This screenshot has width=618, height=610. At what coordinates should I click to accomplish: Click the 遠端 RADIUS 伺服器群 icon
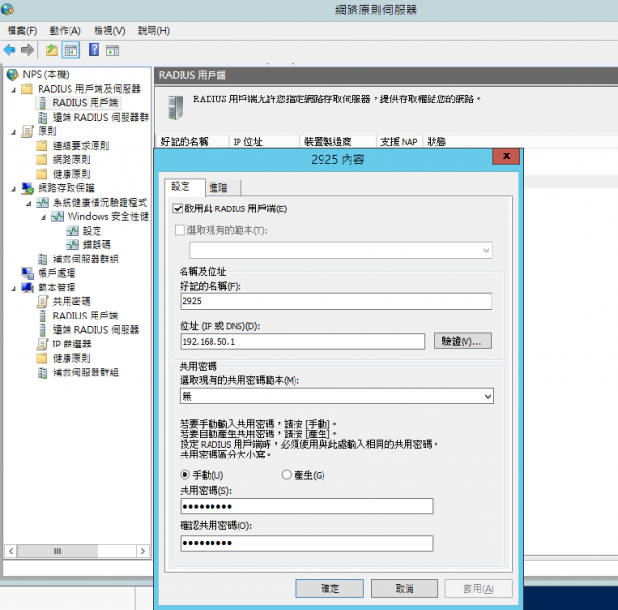tap(42, 118)
